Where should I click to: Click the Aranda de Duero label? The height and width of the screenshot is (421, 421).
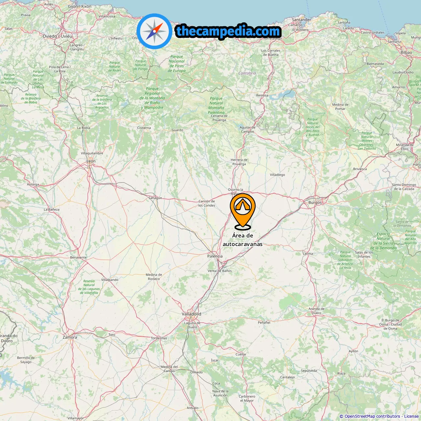coord(316,311)
